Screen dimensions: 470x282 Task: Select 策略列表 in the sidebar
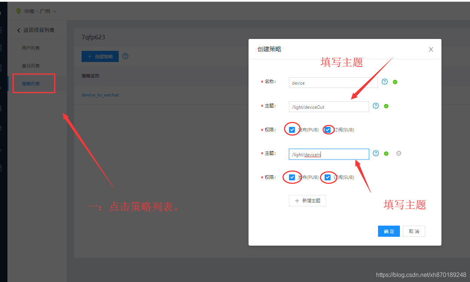(31, 83)
